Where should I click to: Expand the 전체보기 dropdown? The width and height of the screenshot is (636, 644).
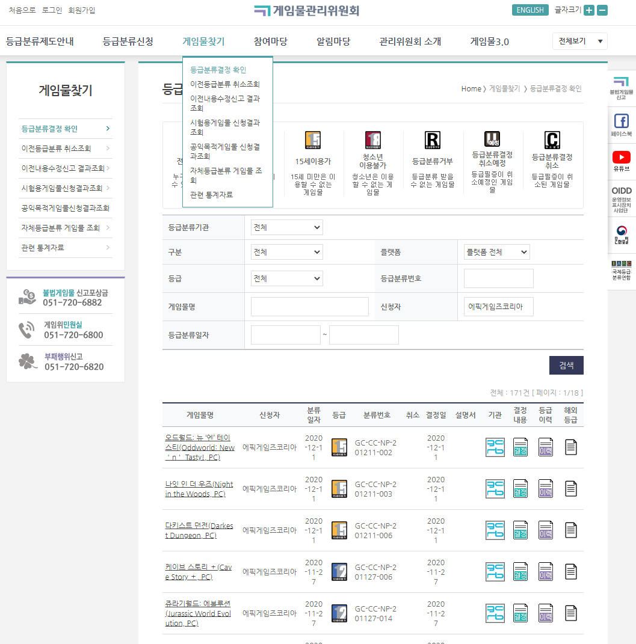click(x=579, y=41)
